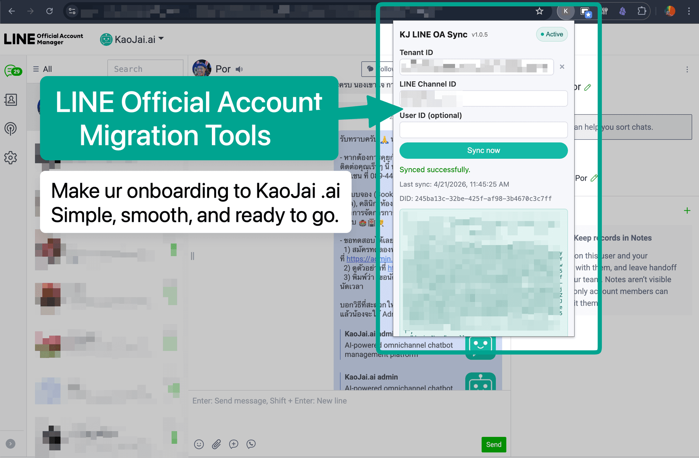699x458 pixels.
Task: Click the chat list Search field
Action: [x=145, y=69]
